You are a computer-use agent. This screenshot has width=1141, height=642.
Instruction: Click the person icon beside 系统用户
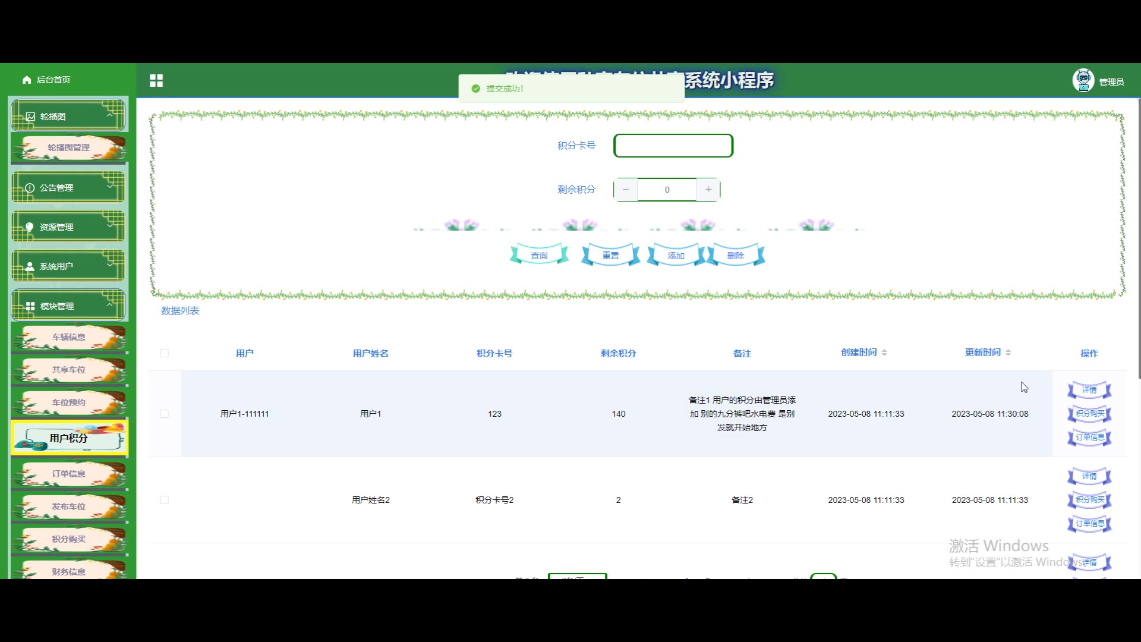click(x=30, y=266)
